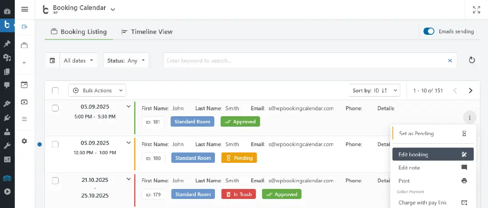
Task: Toggle the Emails sending switch
Action: 429,31
